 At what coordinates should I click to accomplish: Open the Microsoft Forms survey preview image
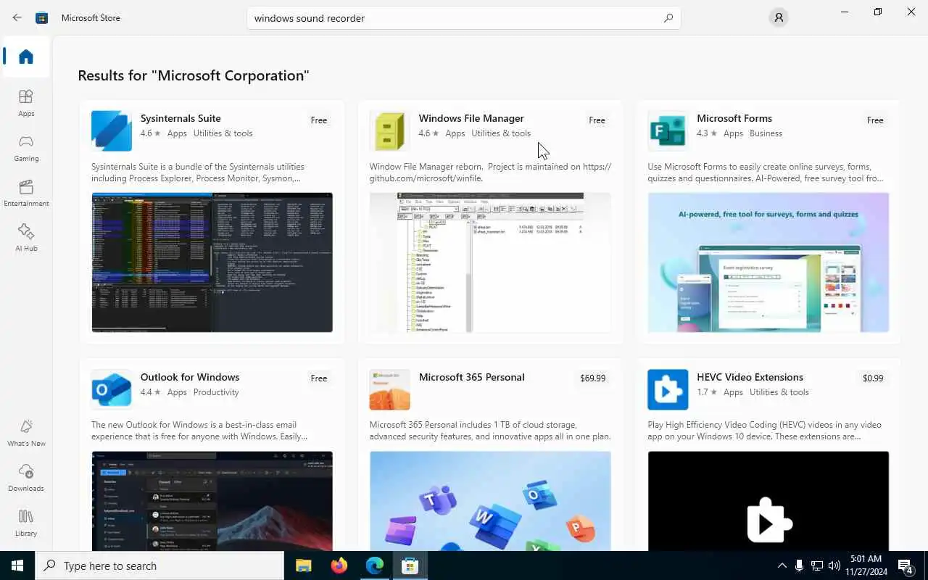[x=768, y=262]
